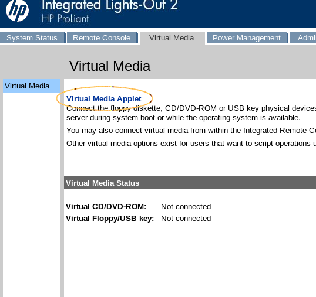Click the Integrated Lights-Out 2 title
This screenshot has height=297, width=316.
[x=110, y=5]
